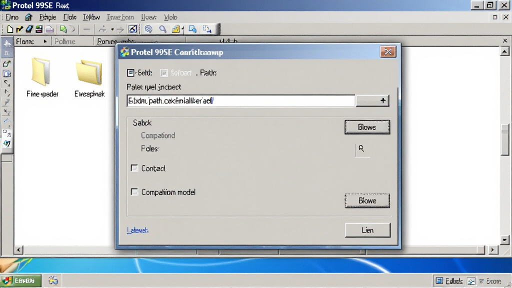Open the Elole menu
Image resolution: width=512 pixels, height=288 pixels.
(x=70, y=17)
